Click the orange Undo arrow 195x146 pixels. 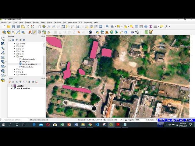(x=79, y=32)
